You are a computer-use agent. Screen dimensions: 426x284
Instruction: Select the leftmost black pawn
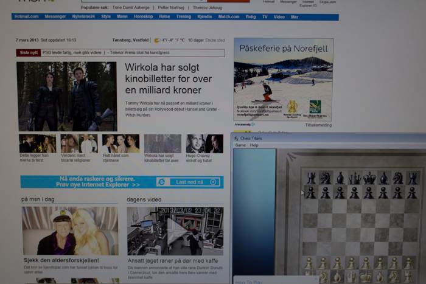point(311,193)
